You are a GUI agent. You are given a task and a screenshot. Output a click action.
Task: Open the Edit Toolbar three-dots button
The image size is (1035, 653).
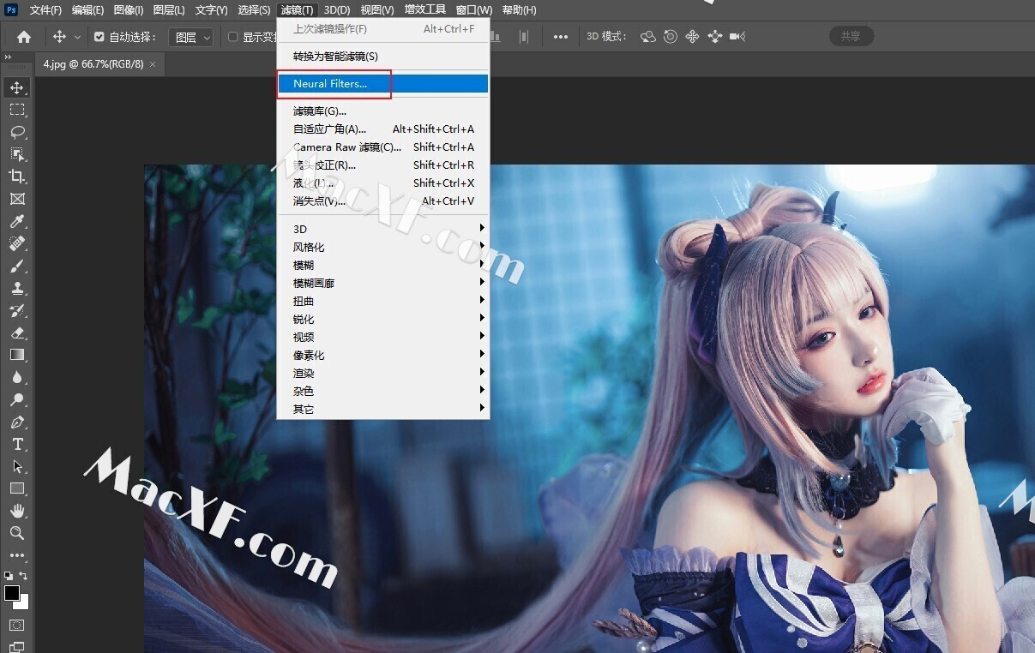click(x=17, y=555)
